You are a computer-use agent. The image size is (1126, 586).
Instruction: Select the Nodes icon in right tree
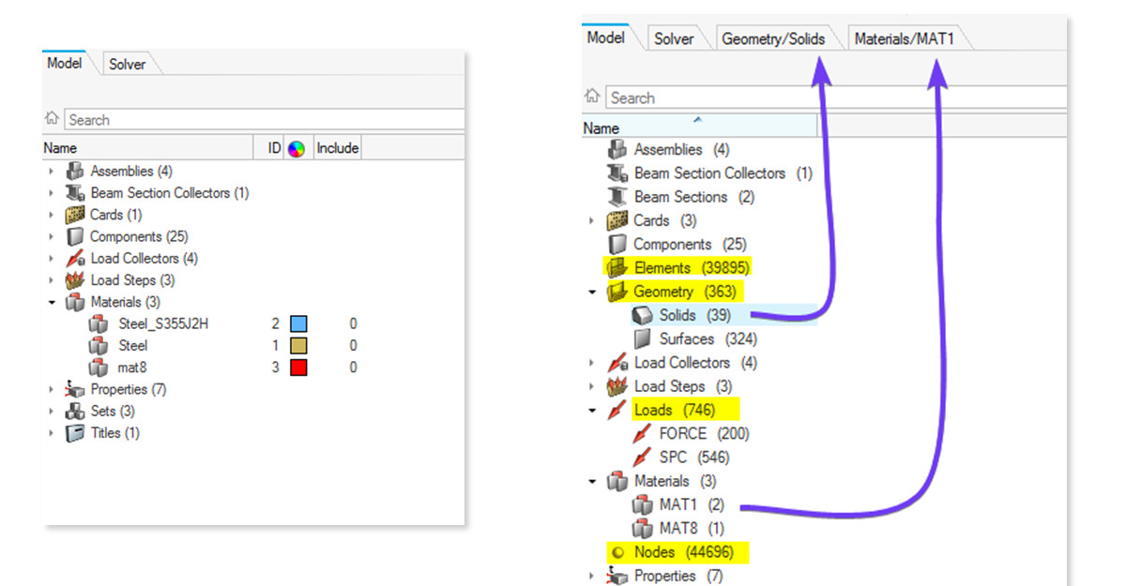pos(617,552)
